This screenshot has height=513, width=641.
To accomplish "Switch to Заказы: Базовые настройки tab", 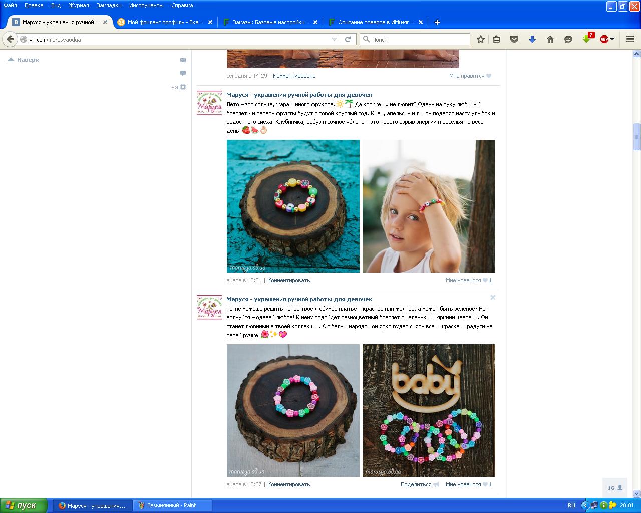I will pyautogui.click(x=271, y=22).
